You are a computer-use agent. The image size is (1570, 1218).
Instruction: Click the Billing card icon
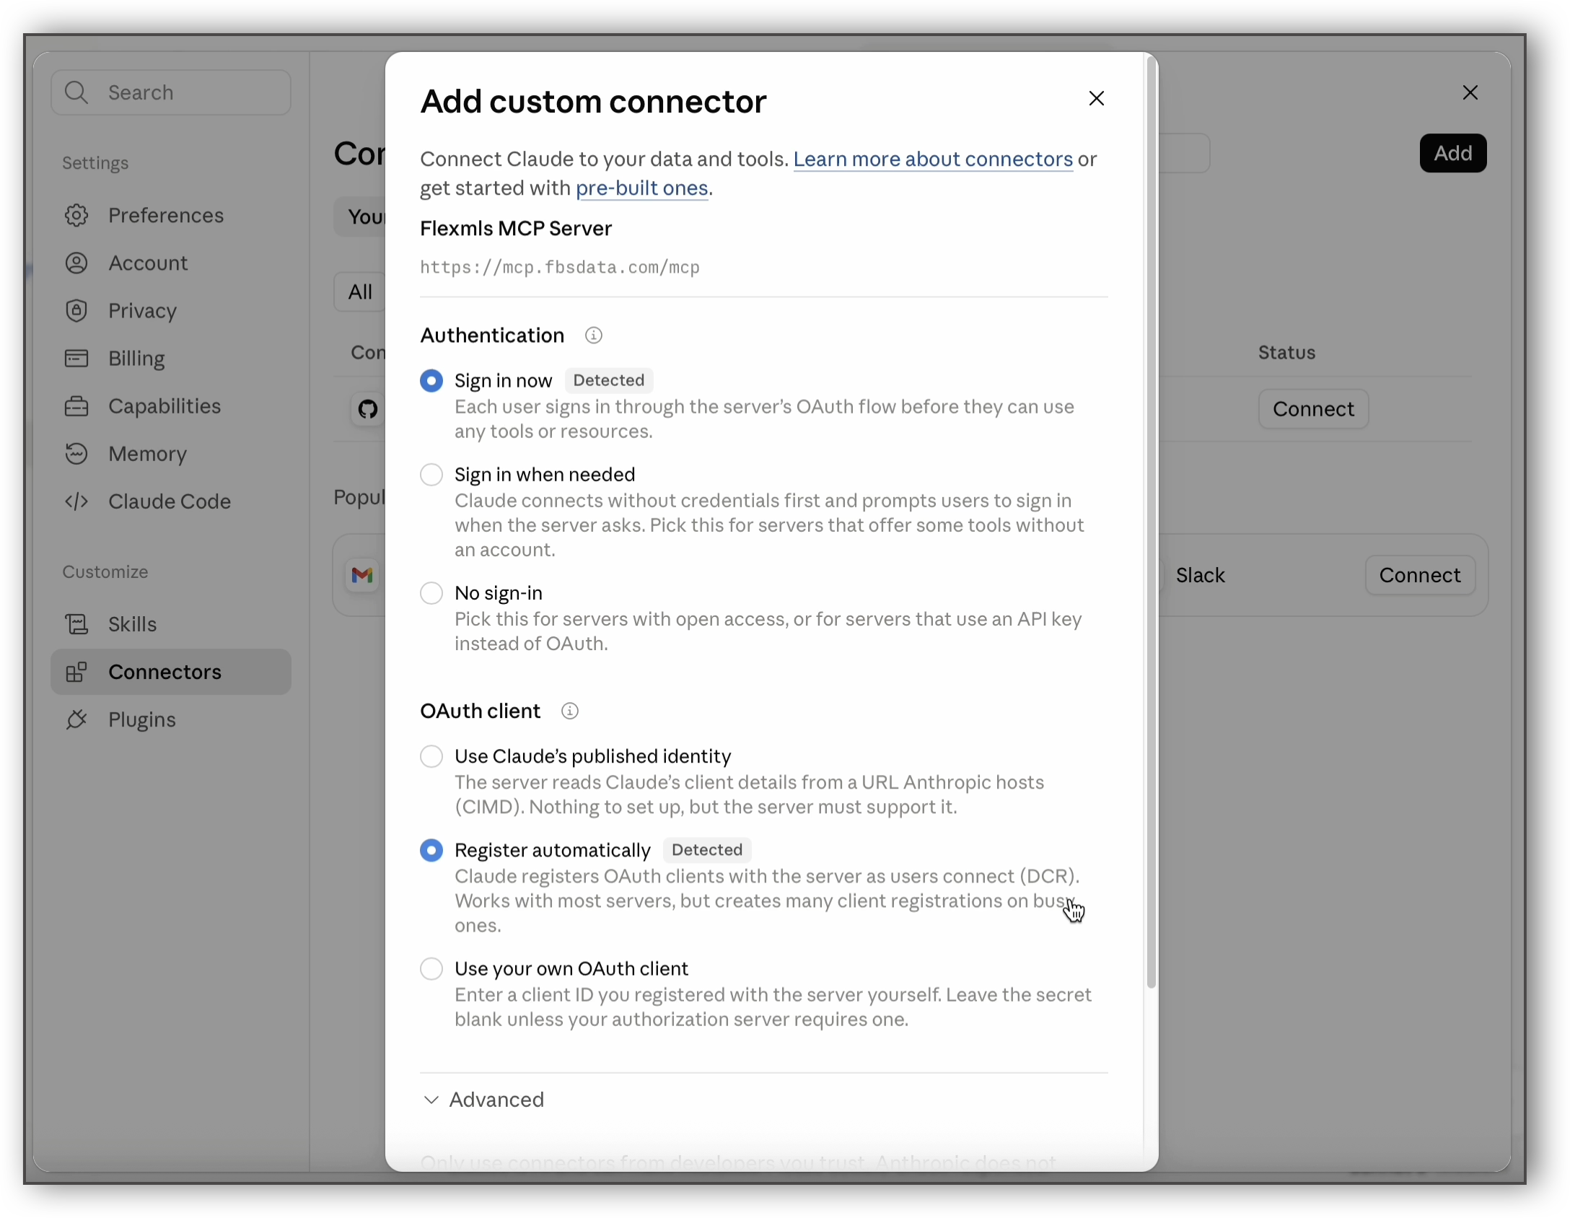click(76, 358)
